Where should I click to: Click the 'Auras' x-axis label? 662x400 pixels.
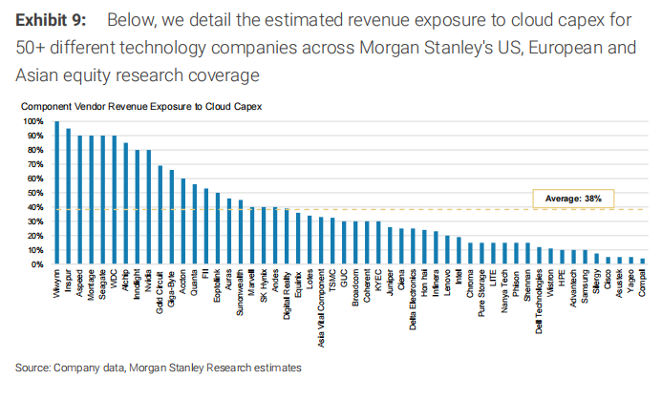229,280
